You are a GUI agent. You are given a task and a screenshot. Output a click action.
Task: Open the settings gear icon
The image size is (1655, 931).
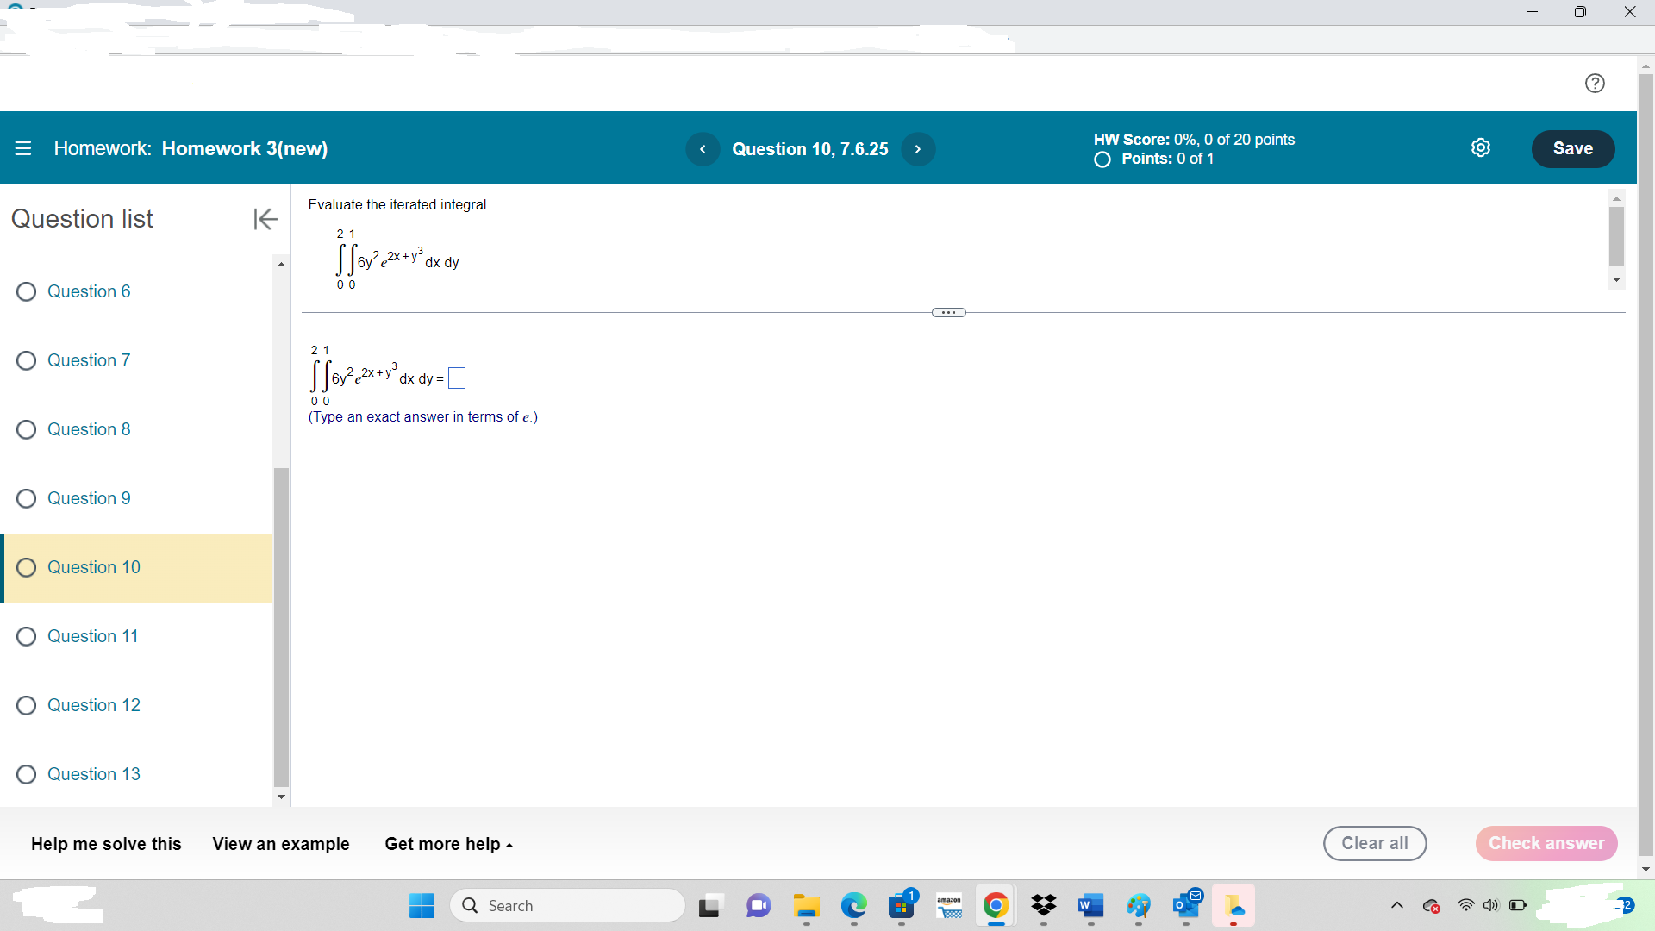(1480, 148)
